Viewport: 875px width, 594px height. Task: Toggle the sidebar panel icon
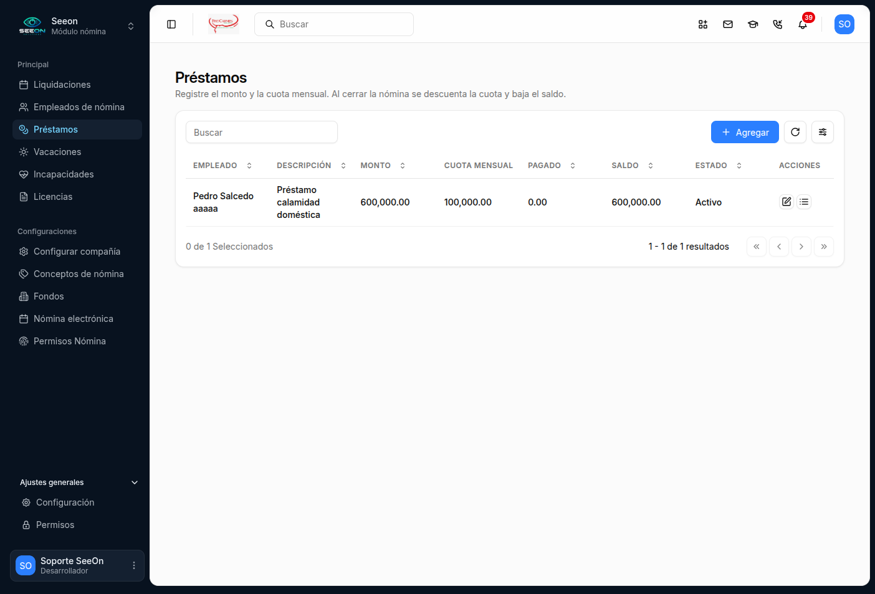click(171, 24)
